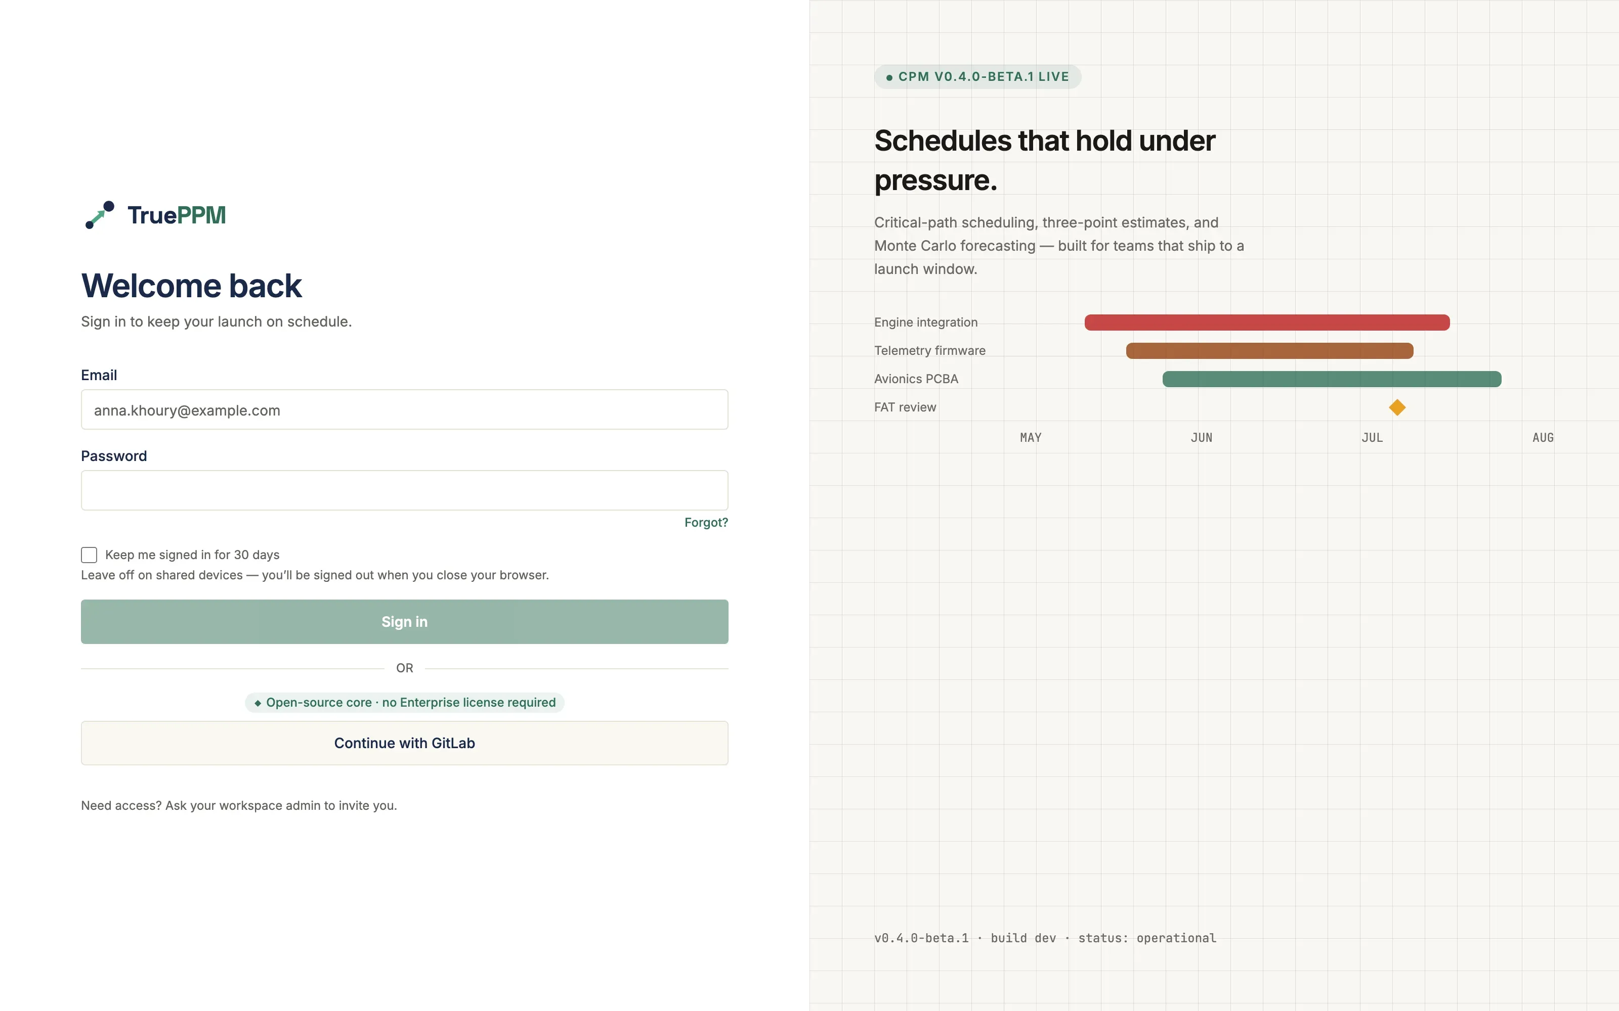Click the AUG month label
Viewport: 1619px width, 1011px height.
click(x=1543, y=437)
